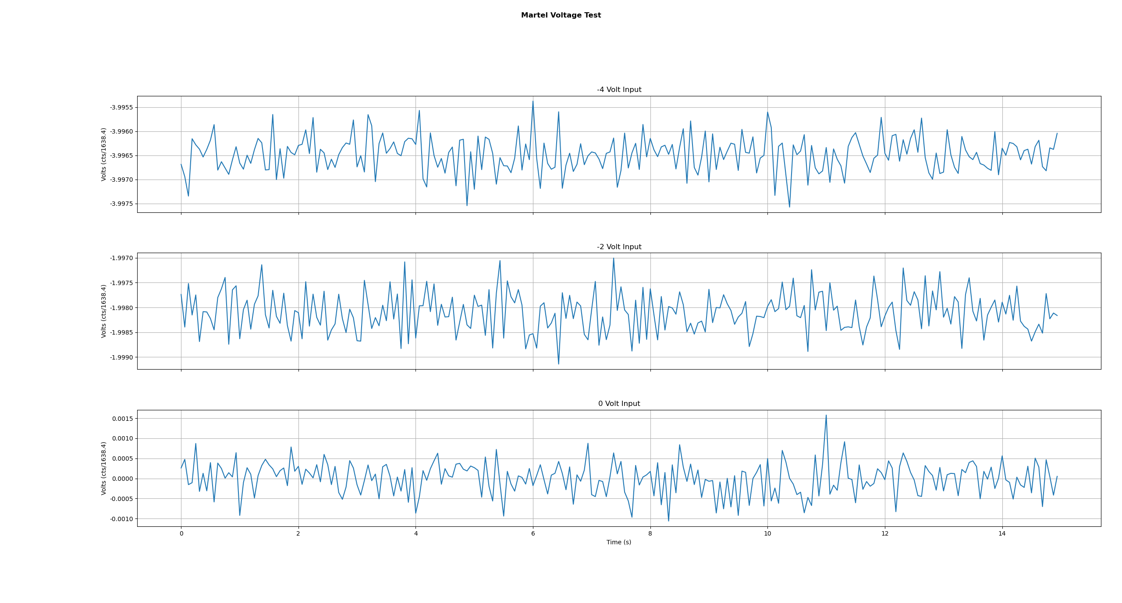Click the '-4 Volt Input' subplot title
1122x603 pixels.
619,90
